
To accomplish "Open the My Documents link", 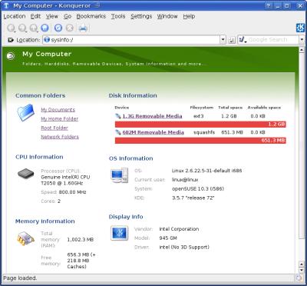I will tap(58, 110).
